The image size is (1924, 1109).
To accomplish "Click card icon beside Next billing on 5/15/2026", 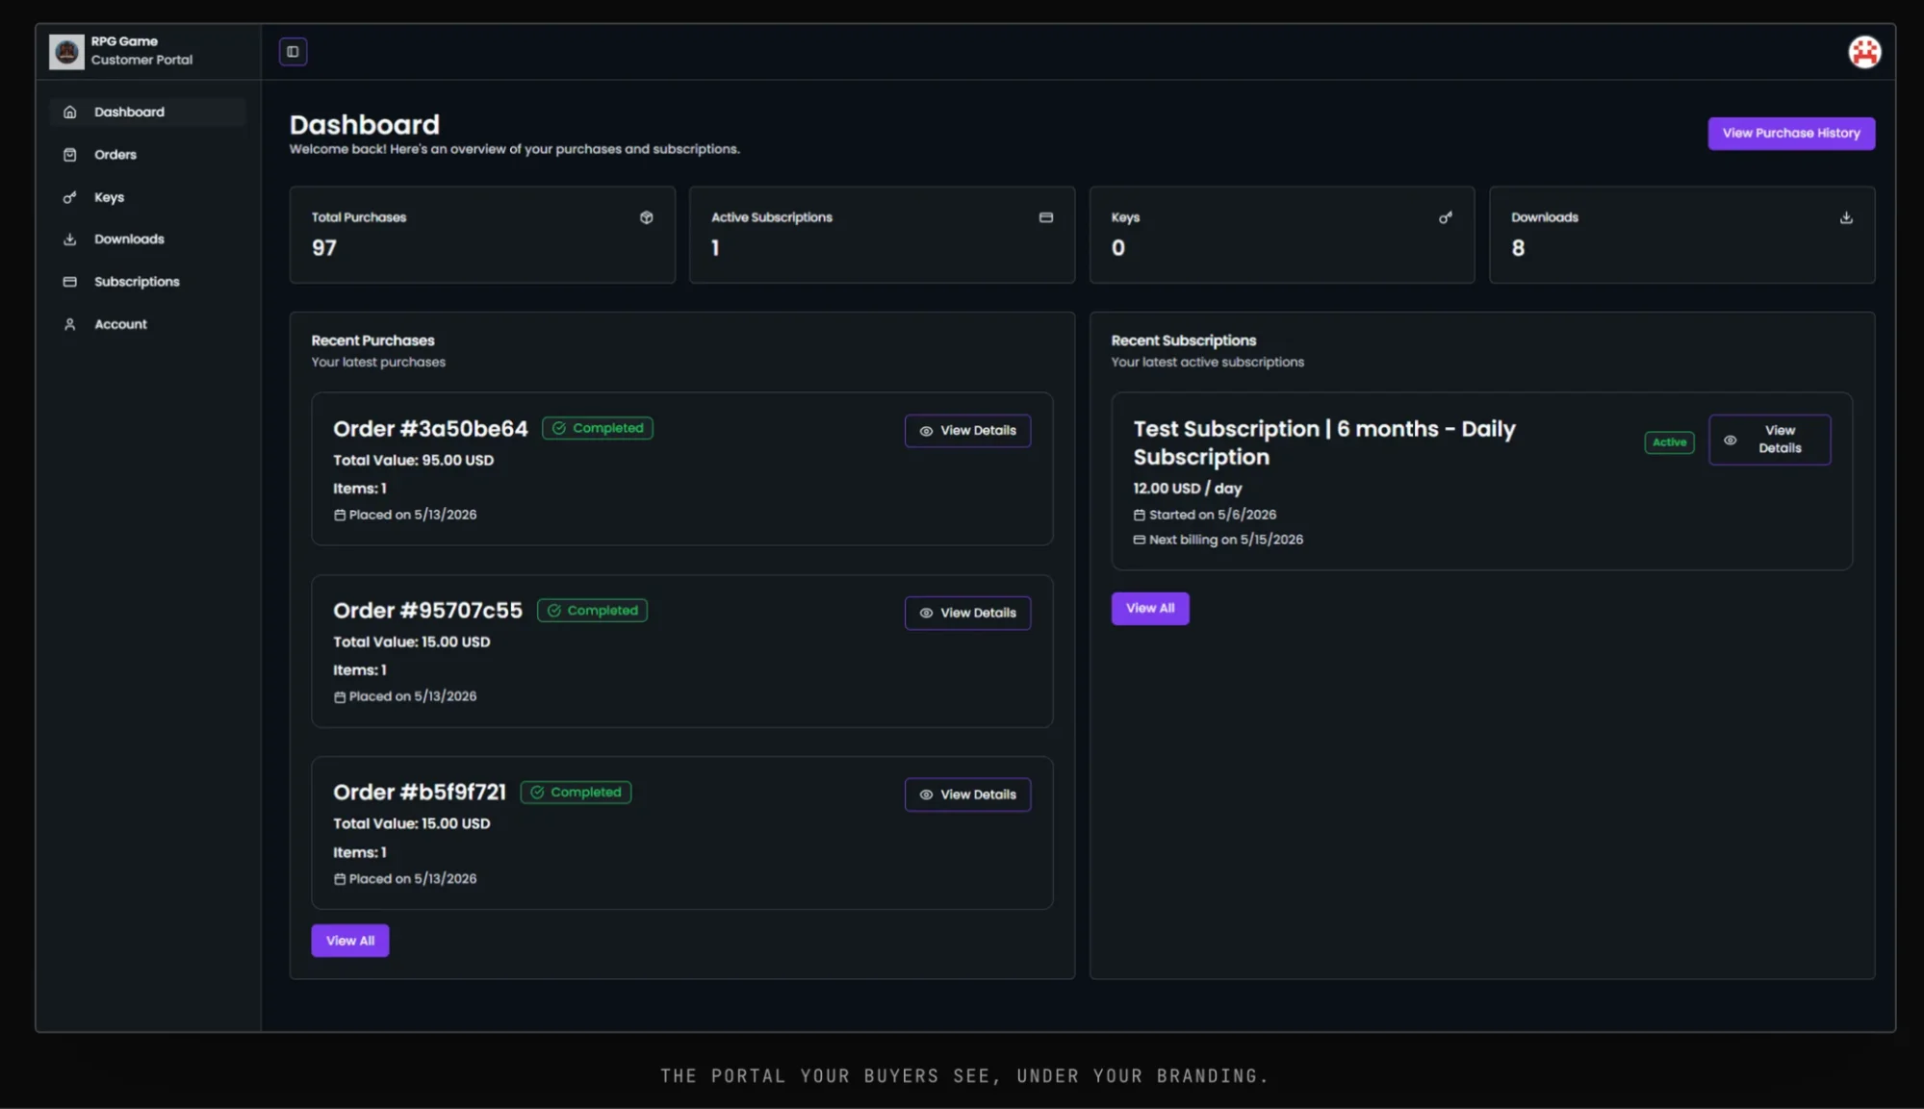I will [x=1140, y=541].
